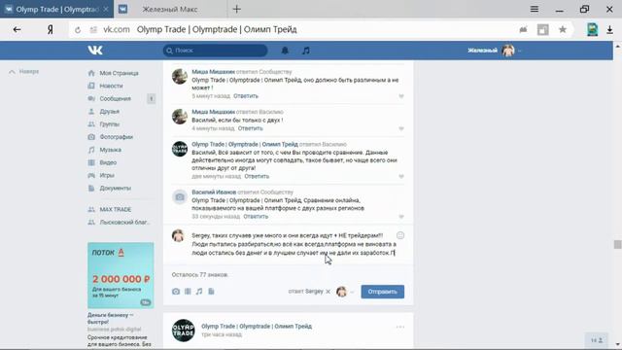Viewport: 622px width, 350px height.
Task: Open Turbo mode icon in address bar
Action: tap(523, 29)
